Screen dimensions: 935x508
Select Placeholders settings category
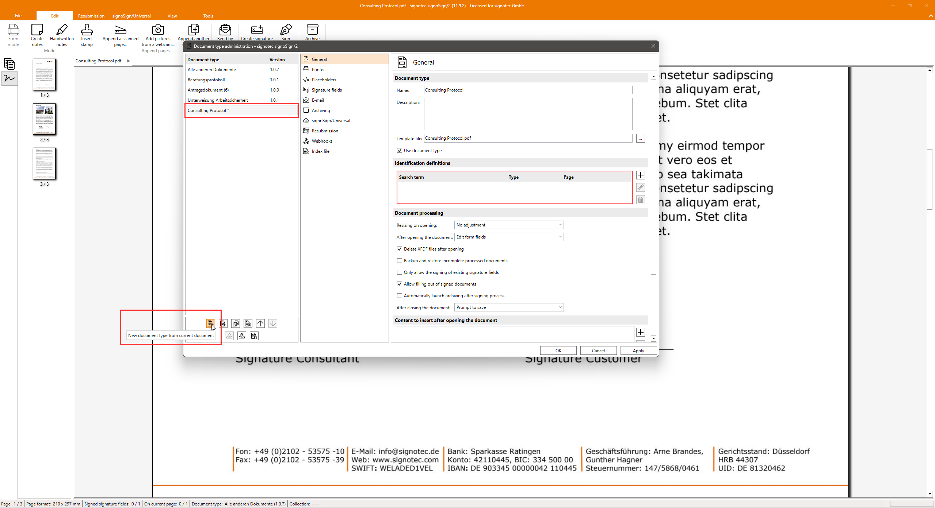click(x=344, y=80)
